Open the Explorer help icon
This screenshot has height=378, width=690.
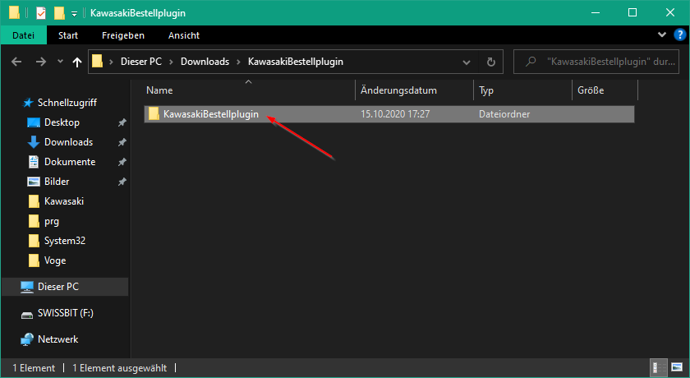[679, 35]
